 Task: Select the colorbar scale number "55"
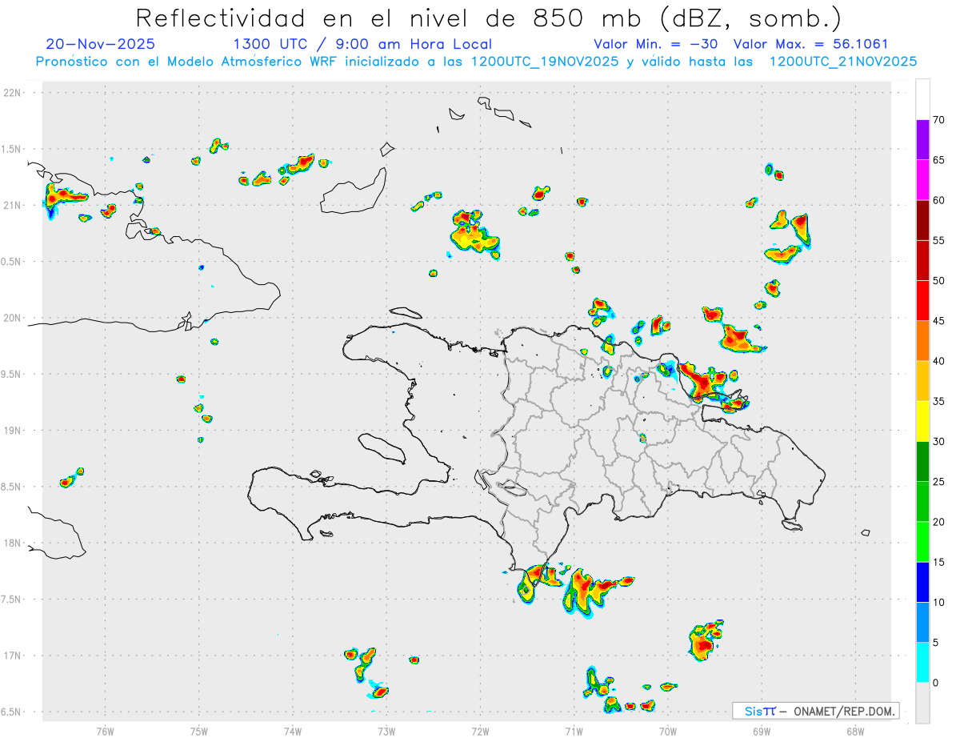(938, 240)
